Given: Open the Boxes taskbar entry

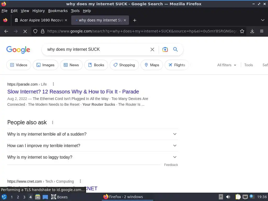Looking at the screenshot, I should pyautogui.click(x=59, y=197).
